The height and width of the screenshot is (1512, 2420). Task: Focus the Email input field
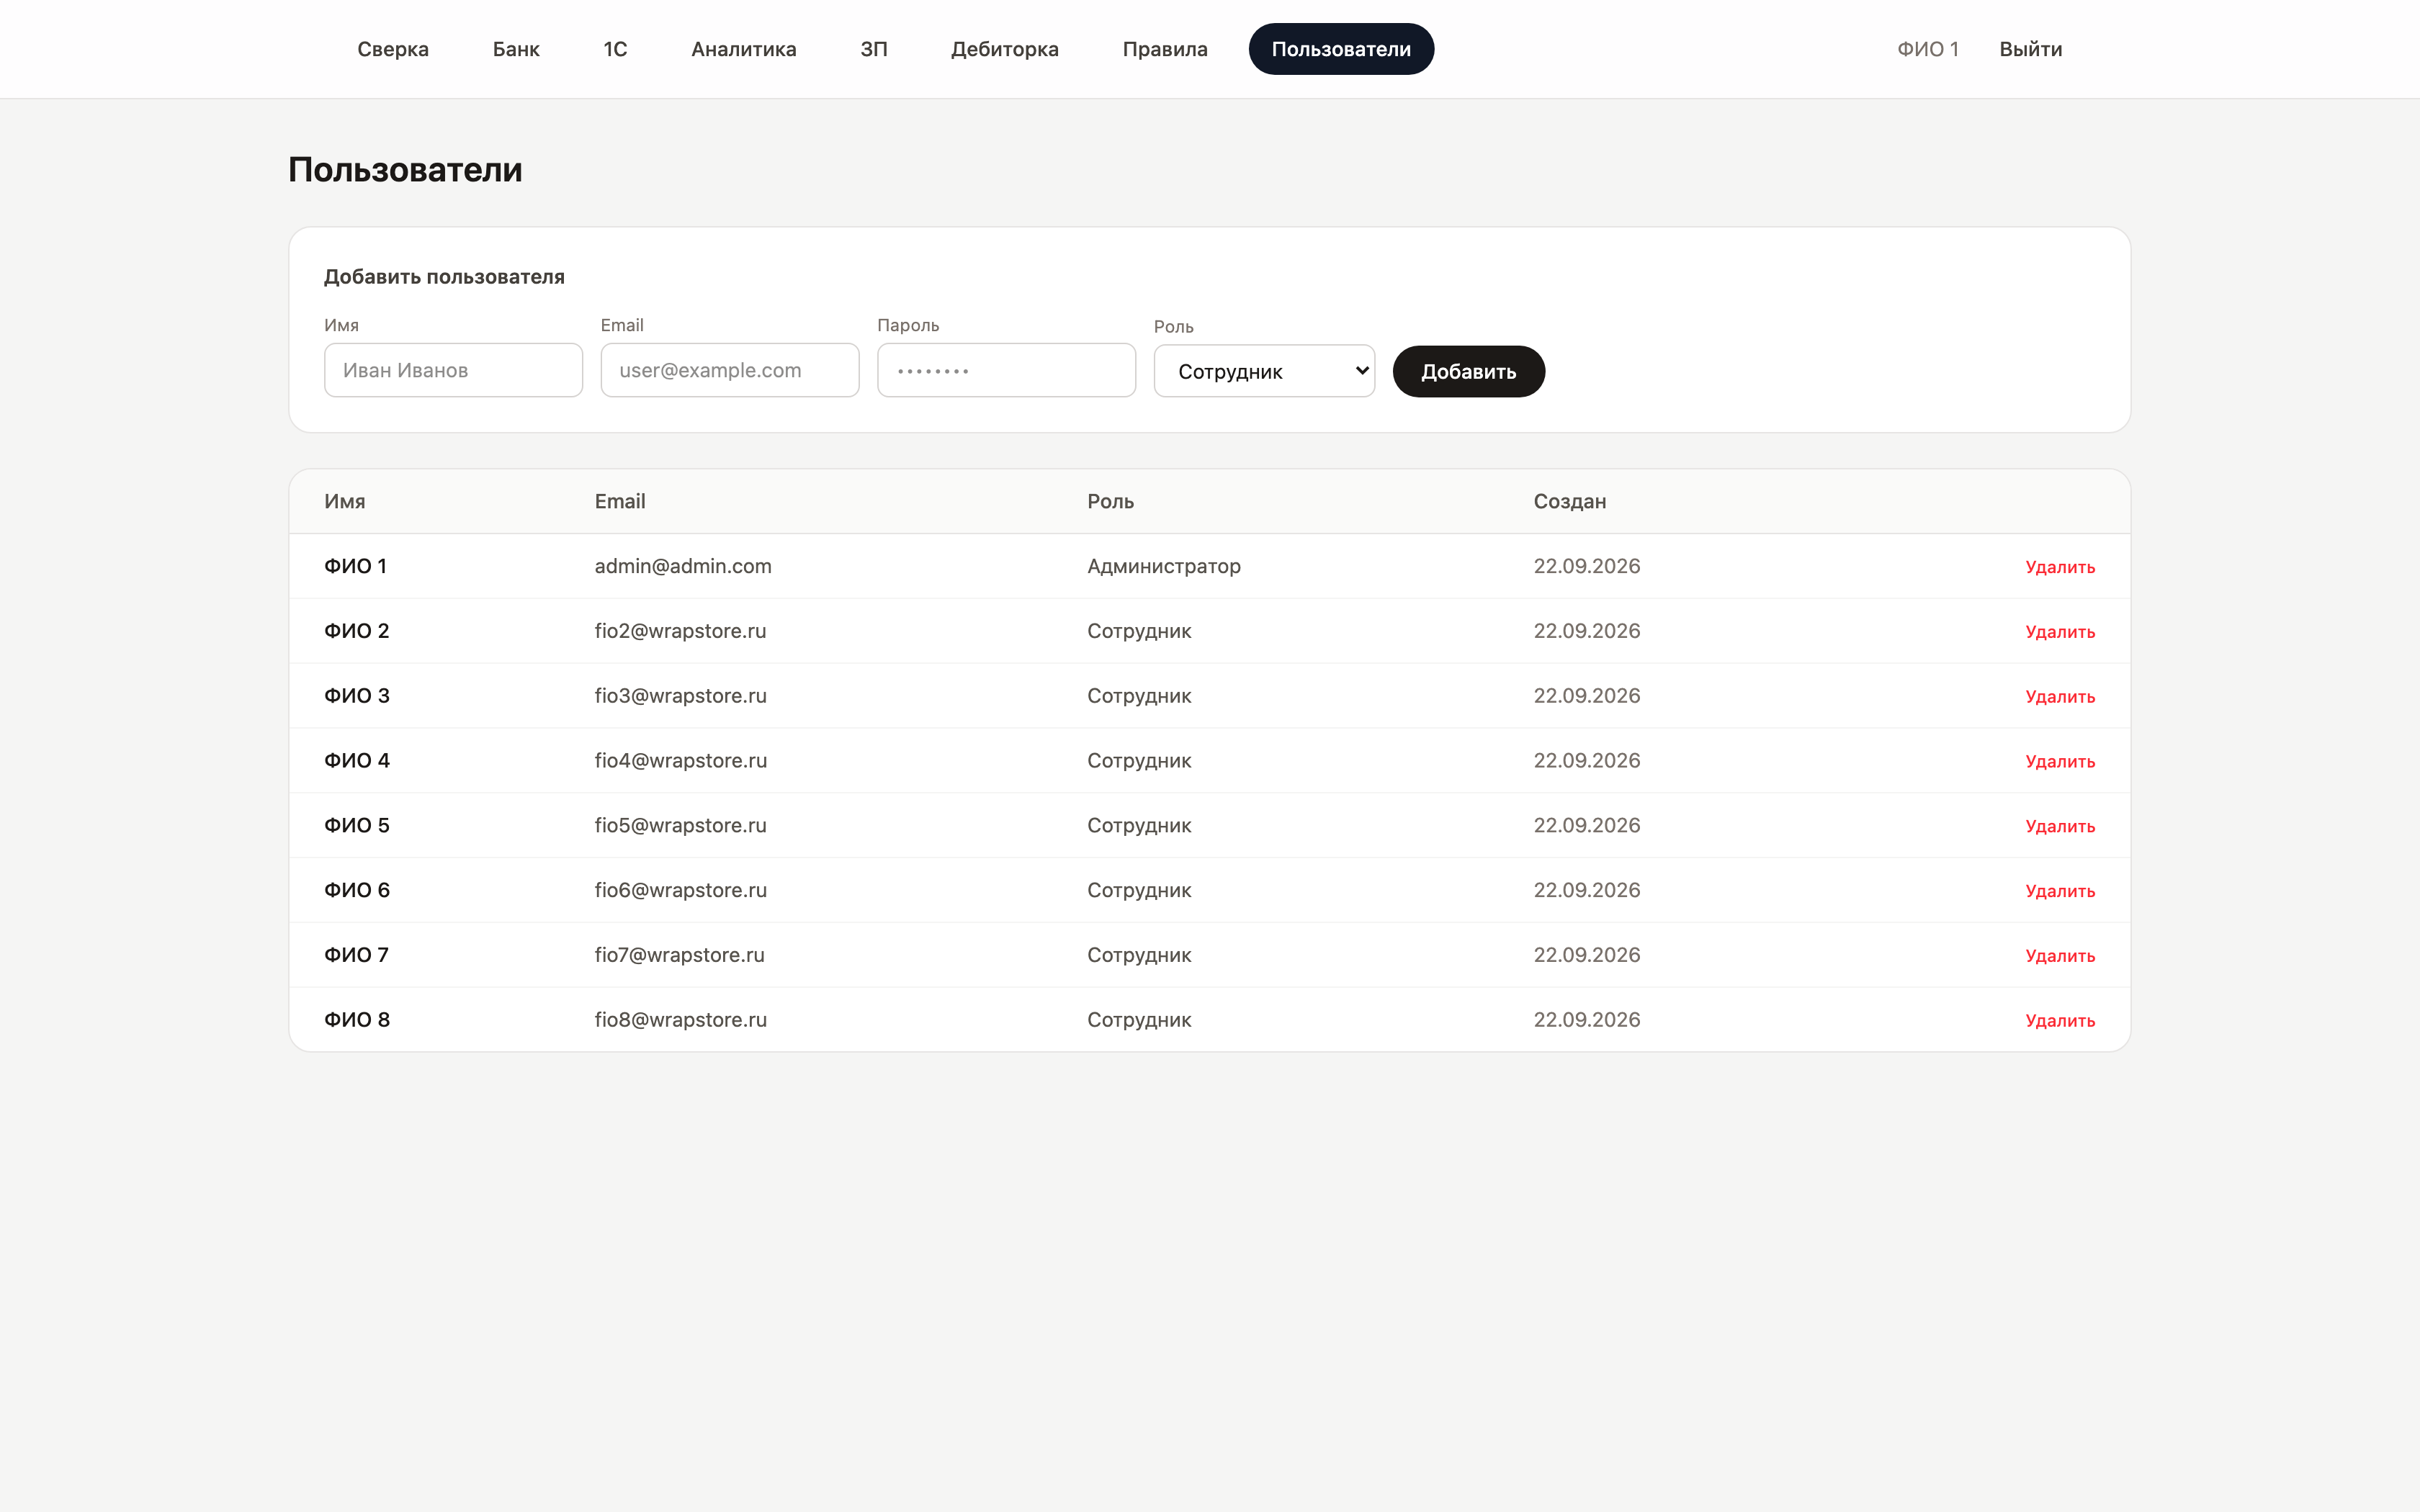[730, 370]
